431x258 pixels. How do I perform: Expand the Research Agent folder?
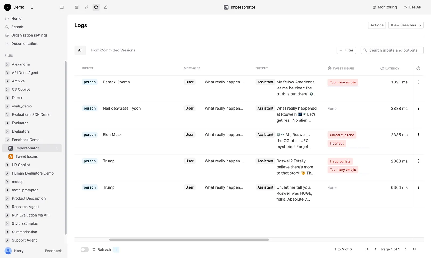(x=7, y=207)
